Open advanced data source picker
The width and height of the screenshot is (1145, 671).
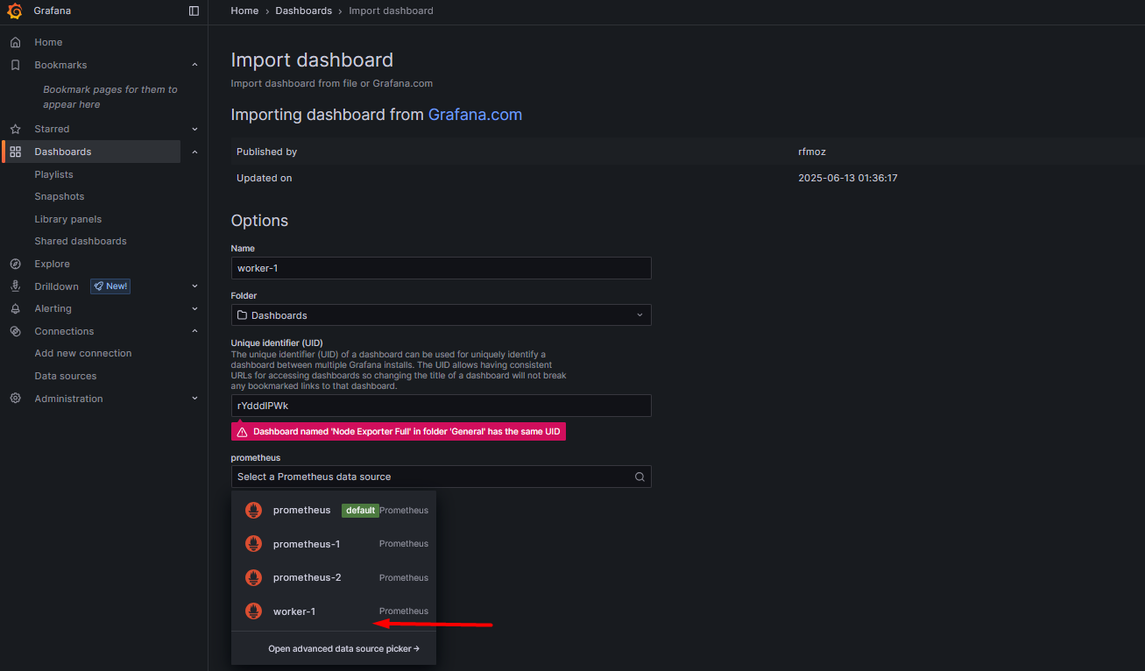pos(343,649)
